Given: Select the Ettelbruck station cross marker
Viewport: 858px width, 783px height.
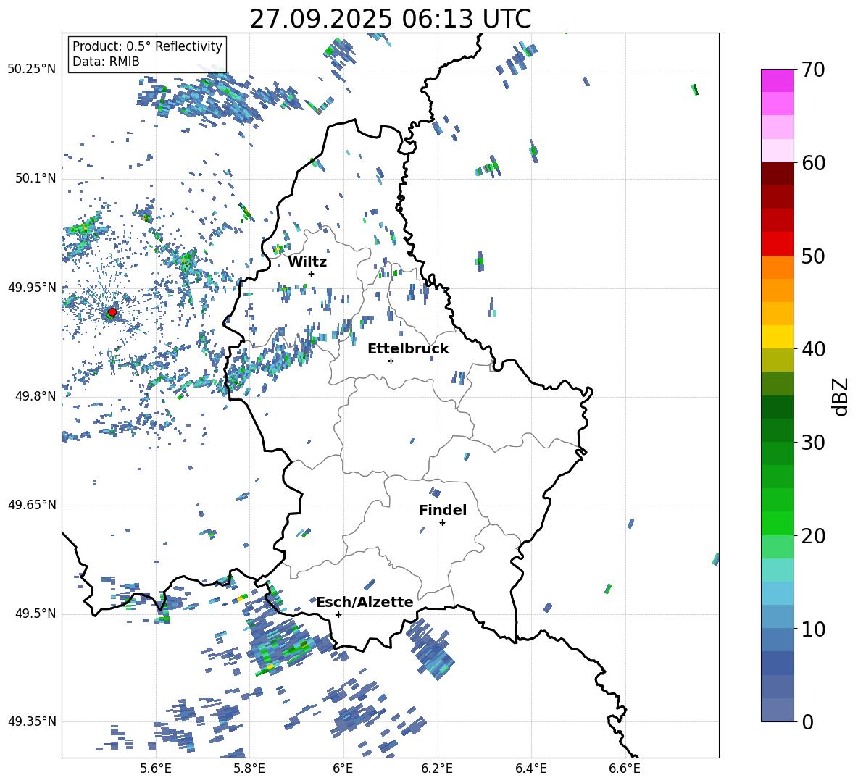Looking at the screenshot, I should [x=391, y=361].
